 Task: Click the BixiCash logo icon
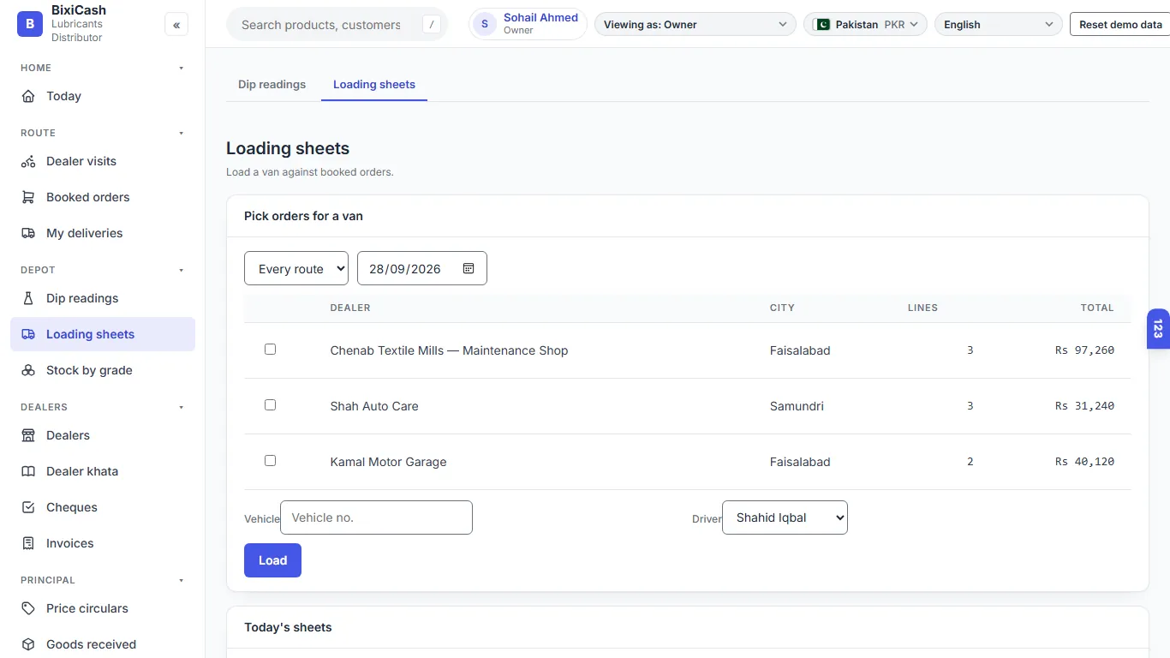30,24
